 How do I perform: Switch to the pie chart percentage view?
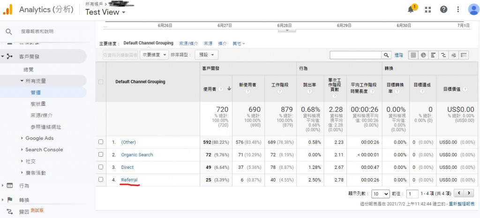tap(423, 55)
